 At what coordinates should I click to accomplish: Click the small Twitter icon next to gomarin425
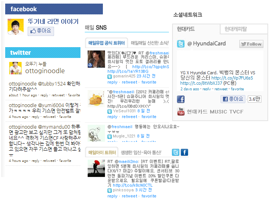point(110,76)
